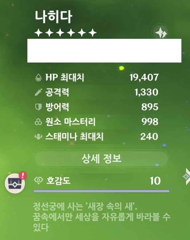This screenshot has width=190, height=240.
Task: Click the purple friendship progress bar
Action: click(101, 191)
